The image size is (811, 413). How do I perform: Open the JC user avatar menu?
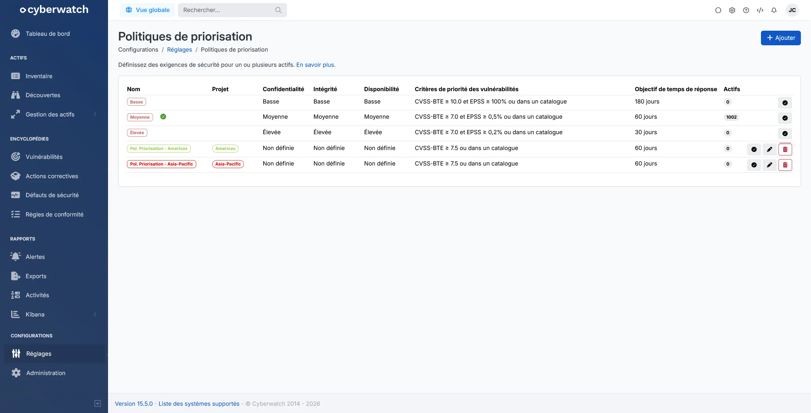tap(792, 10)
